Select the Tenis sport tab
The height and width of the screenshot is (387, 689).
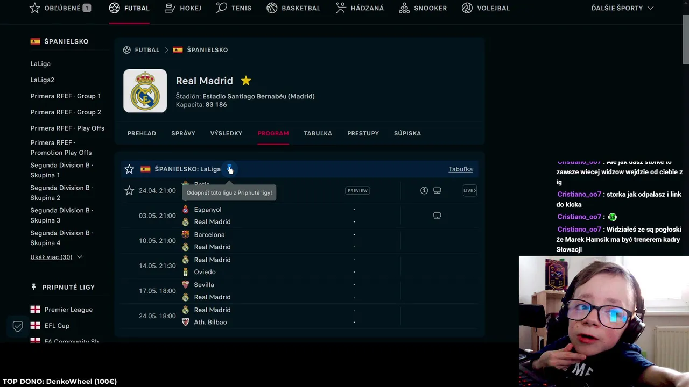point(234,8)
